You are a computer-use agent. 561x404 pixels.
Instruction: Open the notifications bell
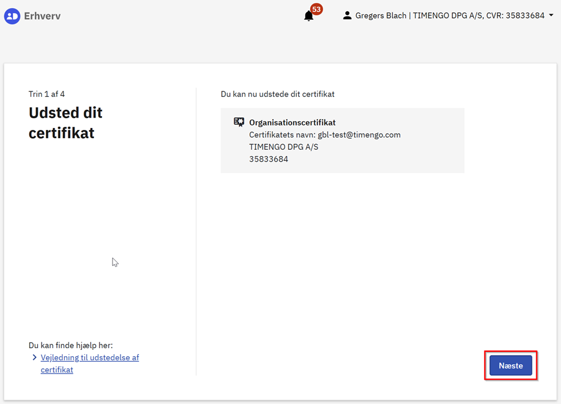[309, 16]
